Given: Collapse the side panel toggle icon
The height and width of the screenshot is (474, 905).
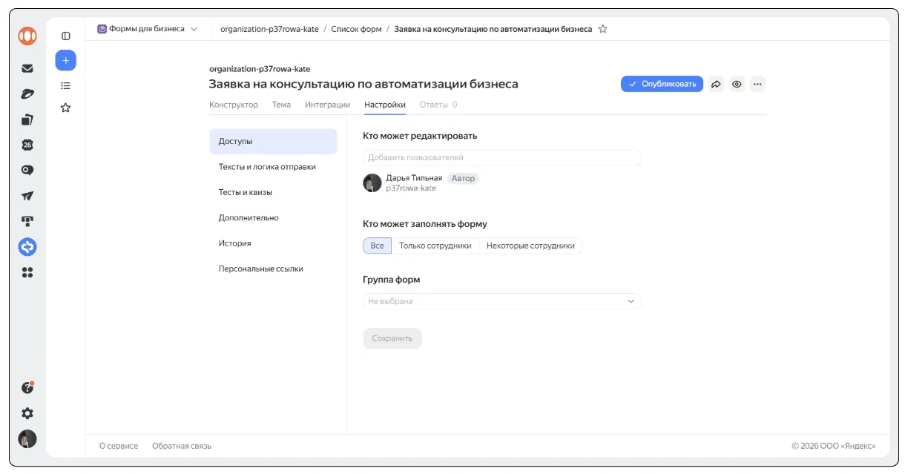Looking at the screenshot, I should (x=65, y=36).
